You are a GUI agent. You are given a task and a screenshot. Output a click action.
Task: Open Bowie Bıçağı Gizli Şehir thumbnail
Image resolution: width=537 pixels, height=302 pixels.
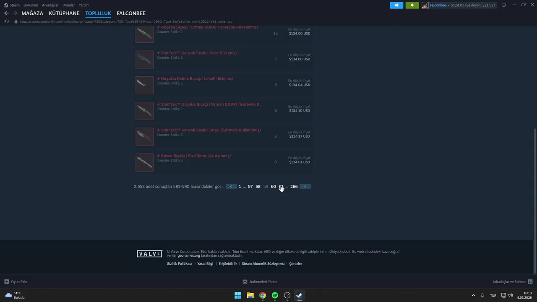tap(144, 162)
